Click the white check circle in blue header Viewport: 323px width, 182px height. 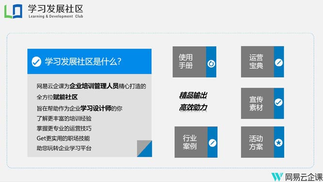pos(36,62)
